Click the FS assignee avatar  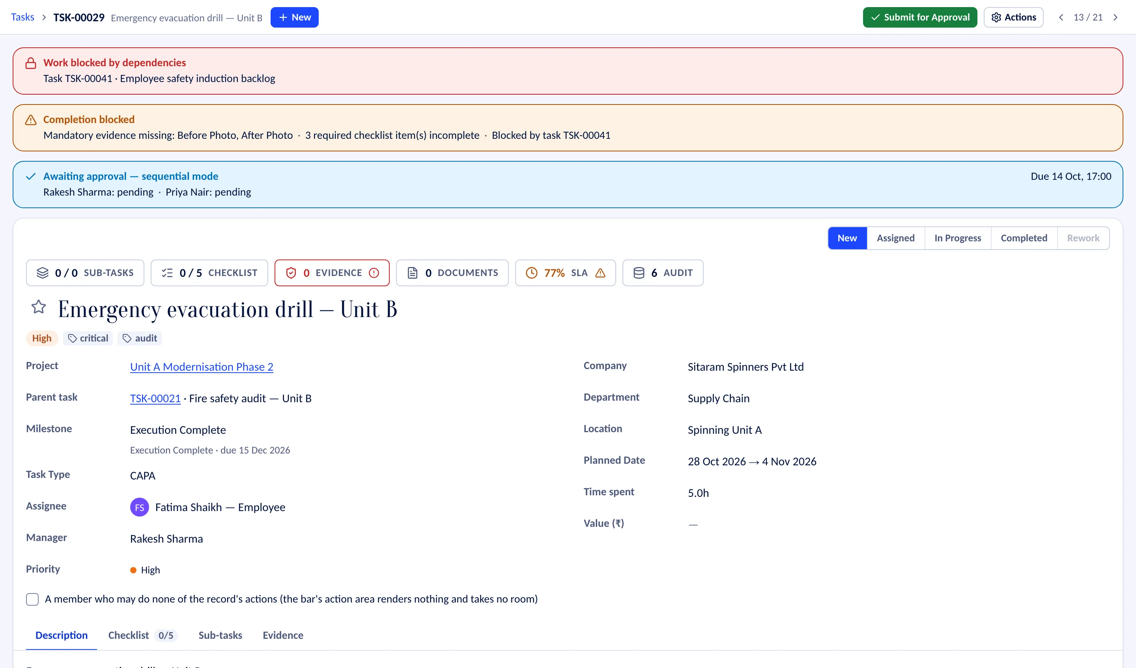(x=139, y=507)
